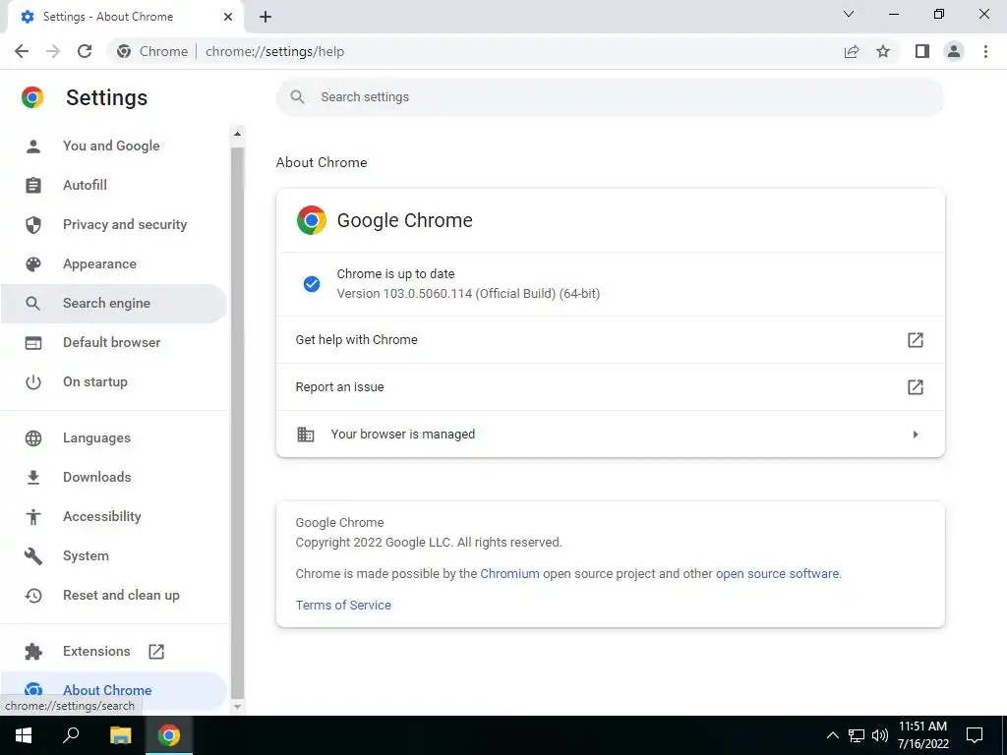Open Downloads settings
The height and width of the screenshot is (755, 1007).
(114, 477)
